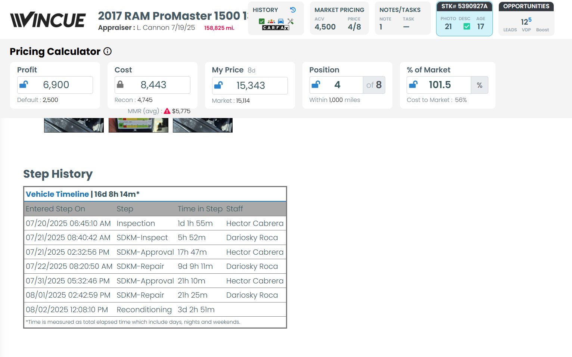Viewport: 572px width, 357px height.
Task: Open the CARFAX report logo
Action: pos(276,28)
